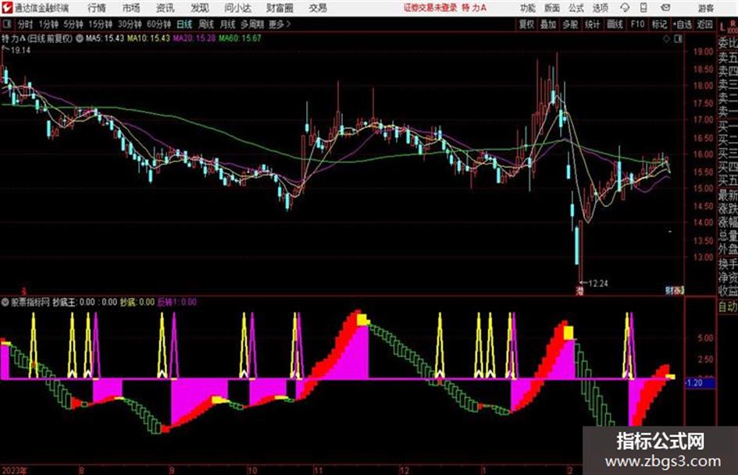Switch to the 1分钟 period tab
Viewport: 738px width, 475px height.
click(x=48, y=24)
